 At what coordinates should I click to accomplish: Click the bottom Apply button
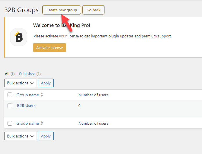[x=46, y=136]
